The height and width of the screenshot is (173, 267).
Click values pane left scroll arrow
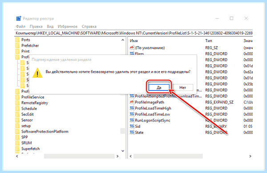point(131,156)
